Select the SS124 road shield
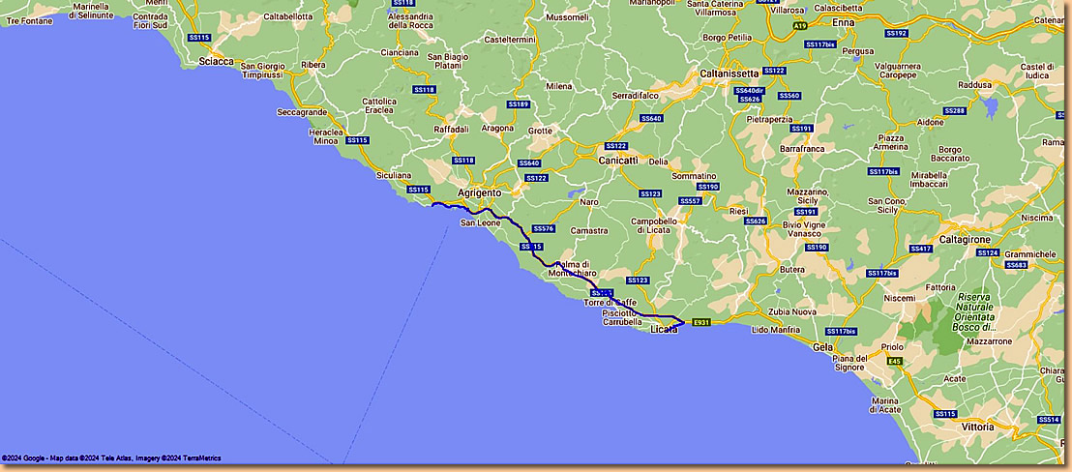The width and height of the screenshot is (1072, 472). click(987, 252)
